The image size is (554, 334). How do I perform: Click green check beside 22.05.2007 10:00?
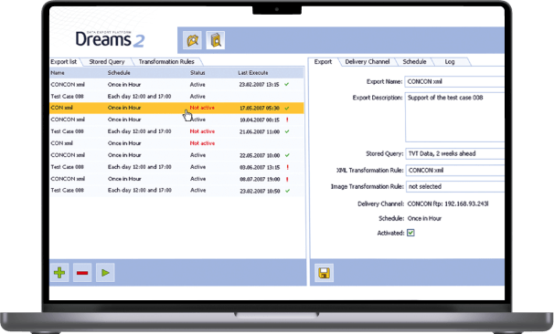(x=287, y=155)
